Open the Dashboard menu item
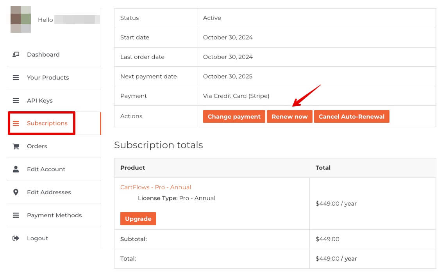Image resolution: width=443 pixels, height=277 pixels. [x=43, y=55]
